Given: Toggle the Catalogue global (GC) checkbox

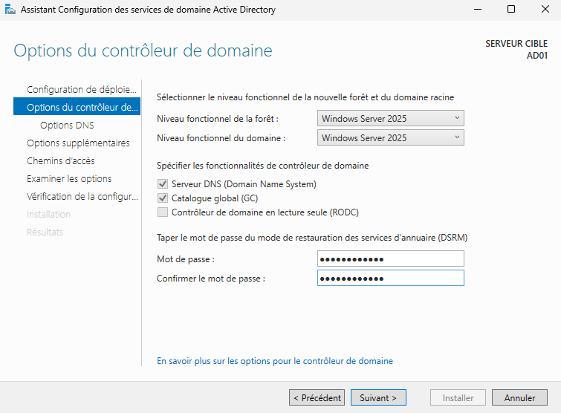Looking at the screenshot, I should click(x=163, y=198).
